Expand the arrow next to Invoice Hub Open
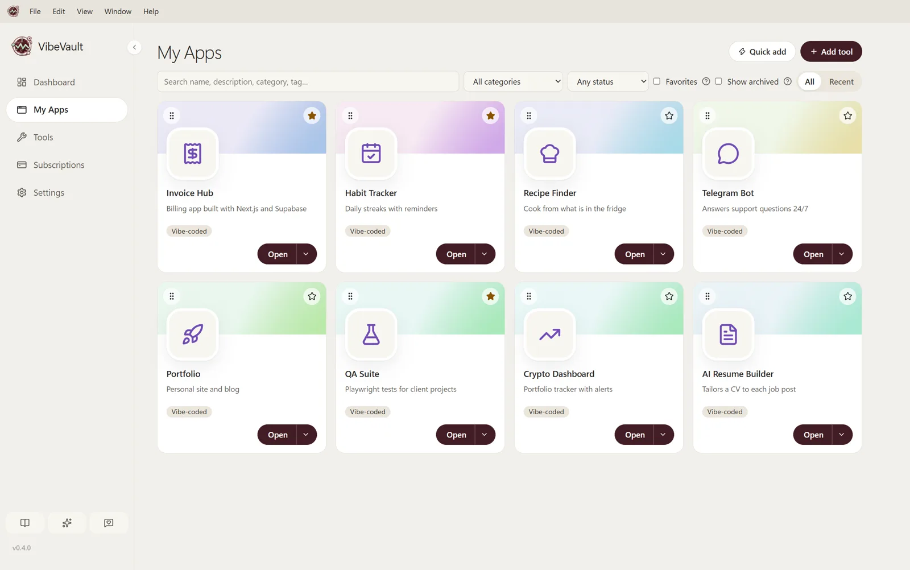910x570 pixels. (307, 254)
